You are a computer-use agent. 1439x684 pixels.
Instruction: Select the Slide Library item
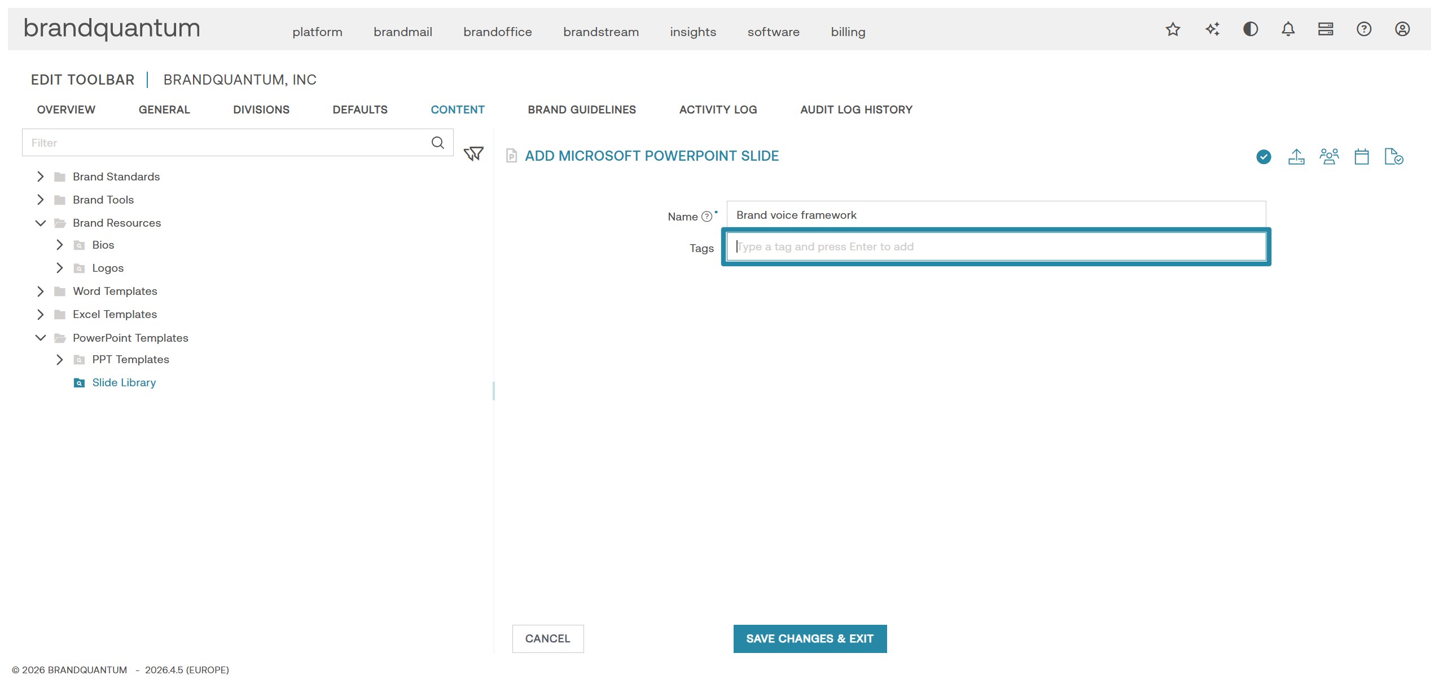[124, 382]
